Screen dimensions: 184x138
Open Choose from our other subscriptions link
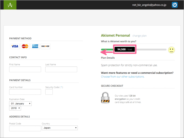(123, 77)
